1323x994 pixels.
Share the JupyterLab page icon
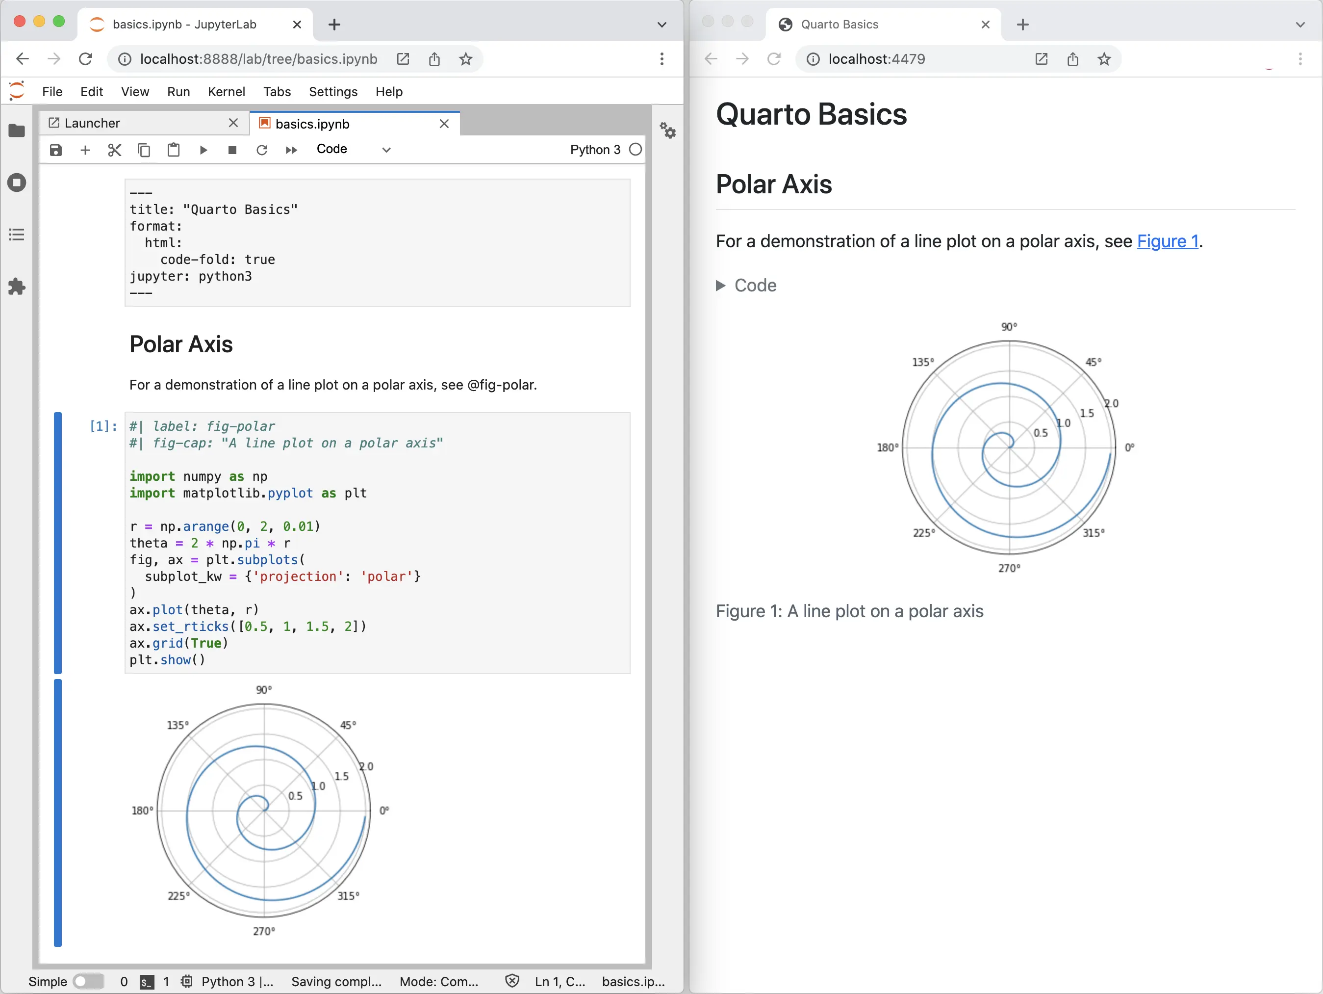[x=434, y=59]
